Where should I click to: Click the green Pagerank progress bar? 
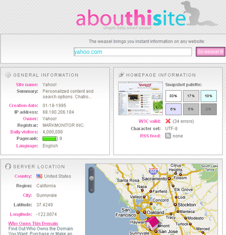point(50,139)
